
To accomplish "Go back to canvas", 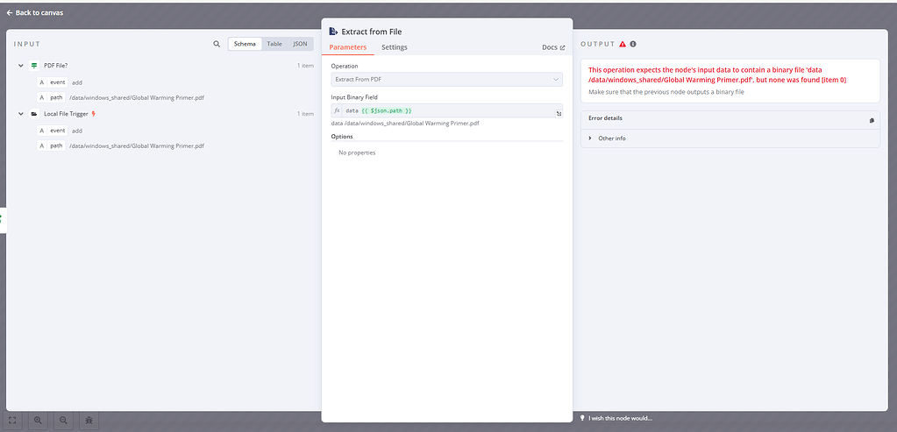I will click(35, 13).
